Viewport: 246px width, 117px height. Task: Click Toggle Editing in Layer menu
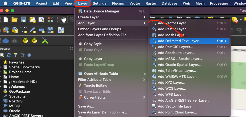pos(112,85)
